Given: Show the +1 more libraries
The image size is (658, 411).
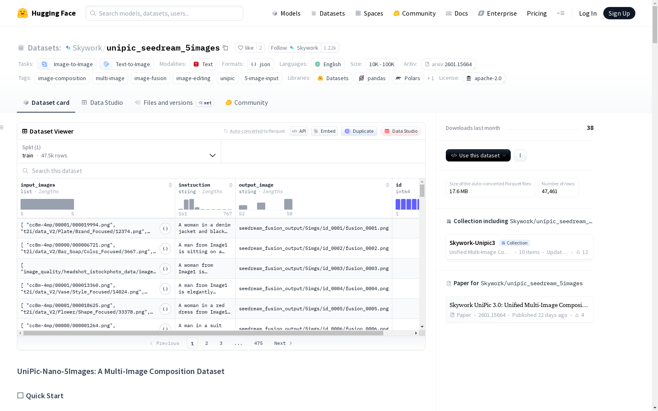Looking at the screenshot, I should click(x=431, y=78).
